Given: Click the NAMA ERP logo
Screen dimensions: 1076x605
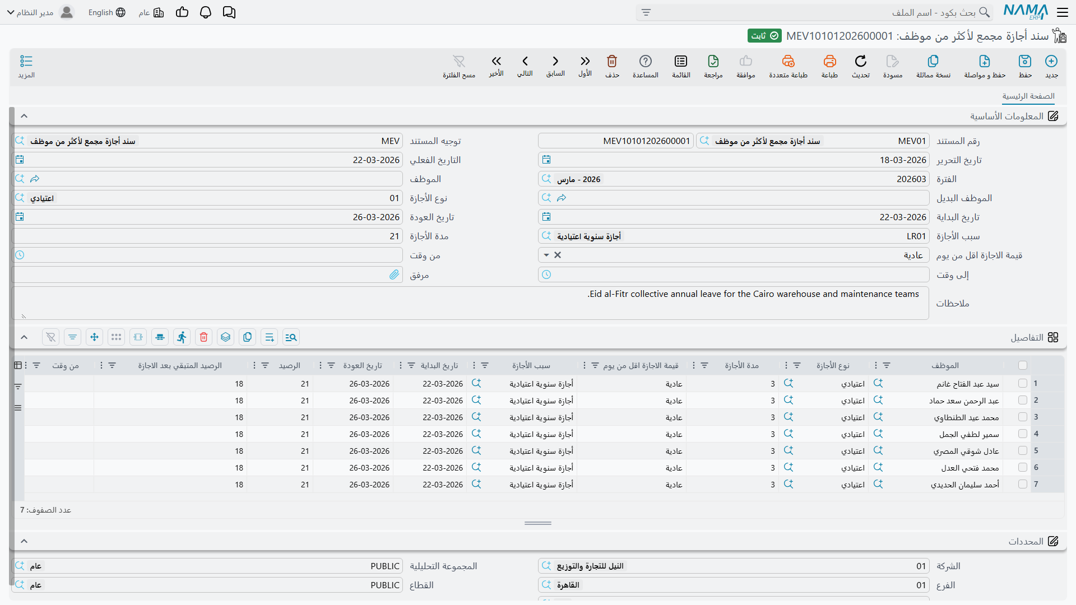Looking at the screenshot, I should point(1026,12).
